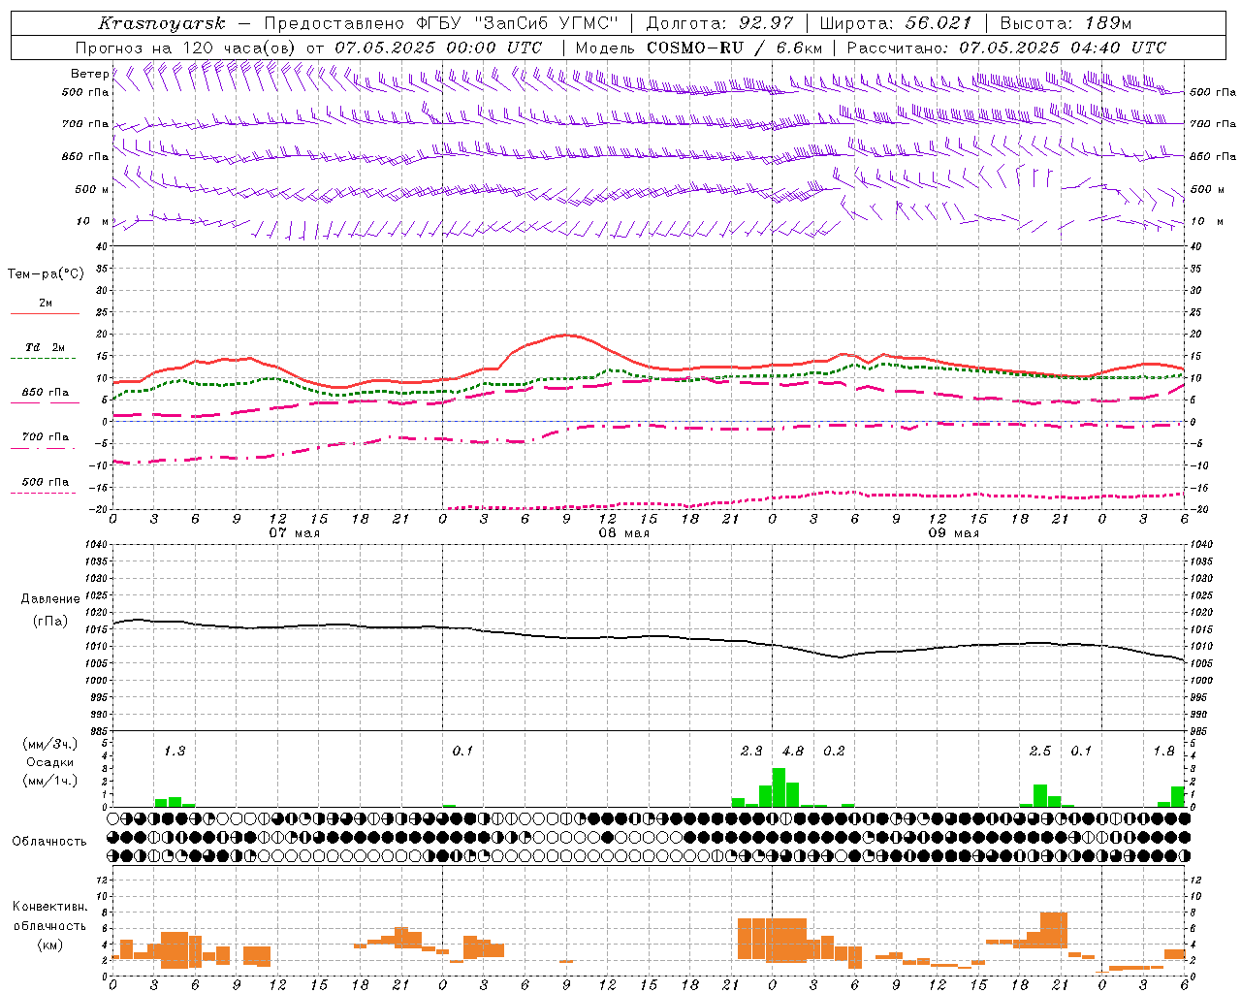Select the 'Модель COSMO-RU / 6.6км' label
Screen dimensions: 1241x993
point(698,48)
